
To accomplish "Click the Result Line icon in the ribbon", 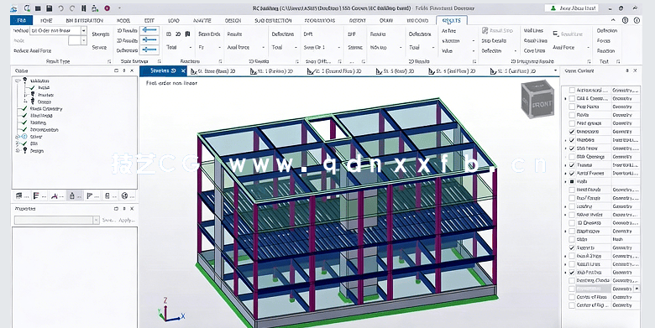I will 556,34.
